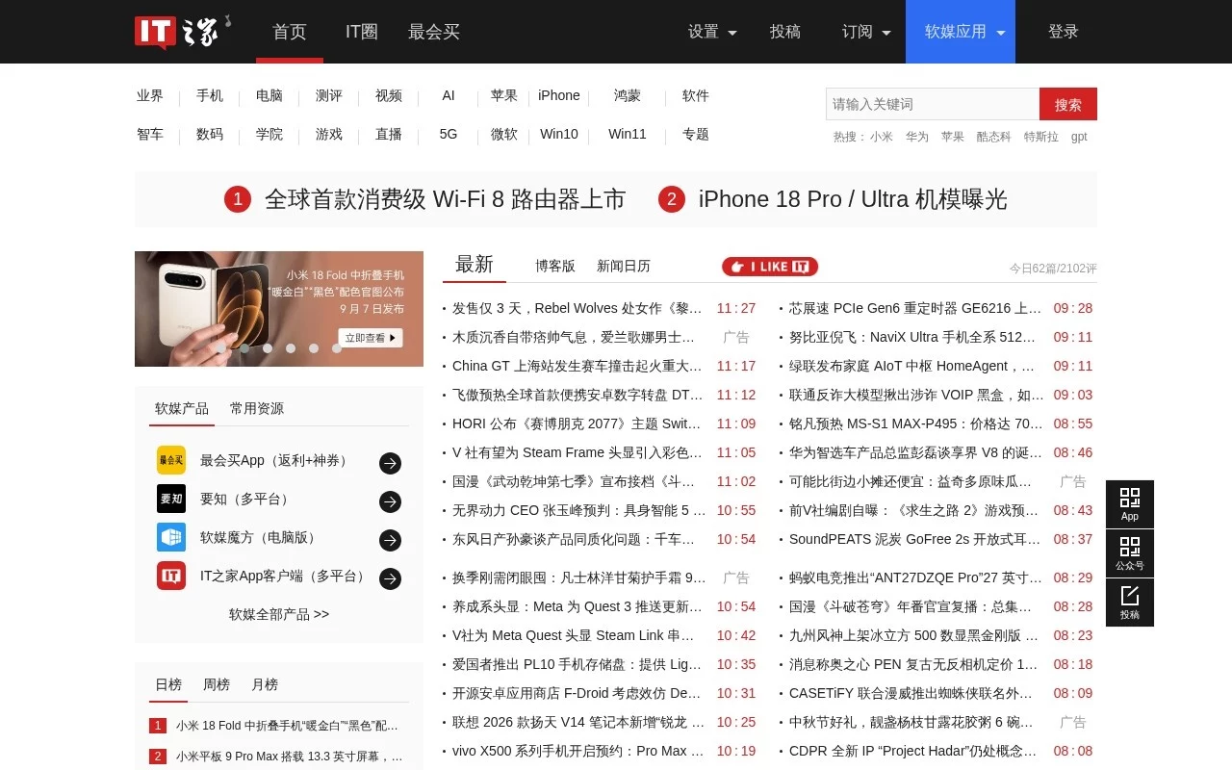Viewport: 1232px width, 770px height.
Task: Open article vivo X500 系列手机开启预约
Action: coord(577,751)
